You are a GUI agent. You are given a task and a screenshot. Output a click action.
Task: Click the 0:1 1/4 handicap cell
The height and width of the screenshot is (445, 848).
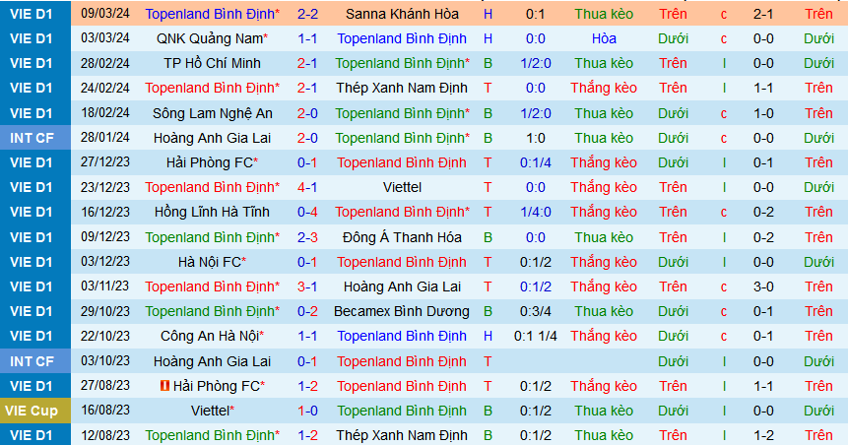[x=536, y=336]
